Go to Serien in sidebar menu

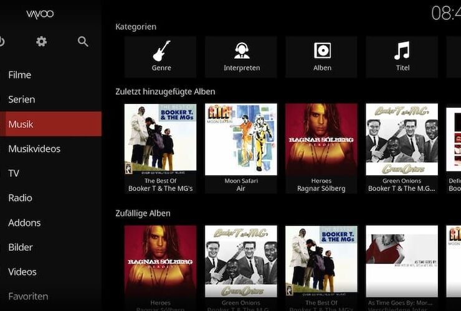coord(22,100)
